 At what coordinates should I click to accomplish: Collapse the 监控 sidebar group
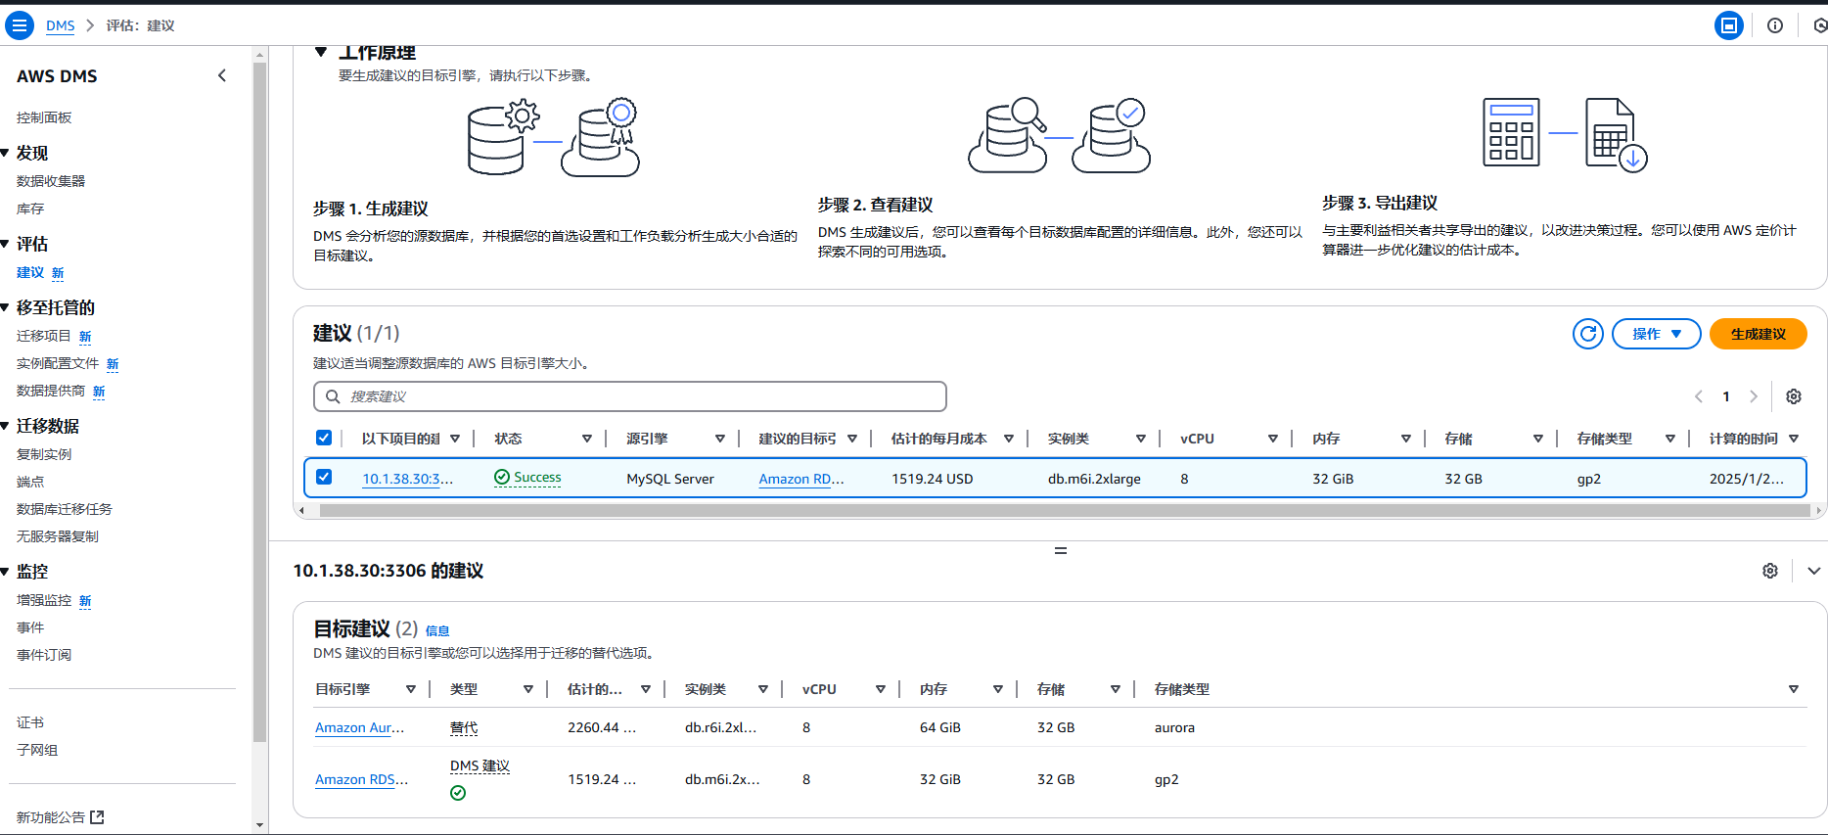(5, 571)
